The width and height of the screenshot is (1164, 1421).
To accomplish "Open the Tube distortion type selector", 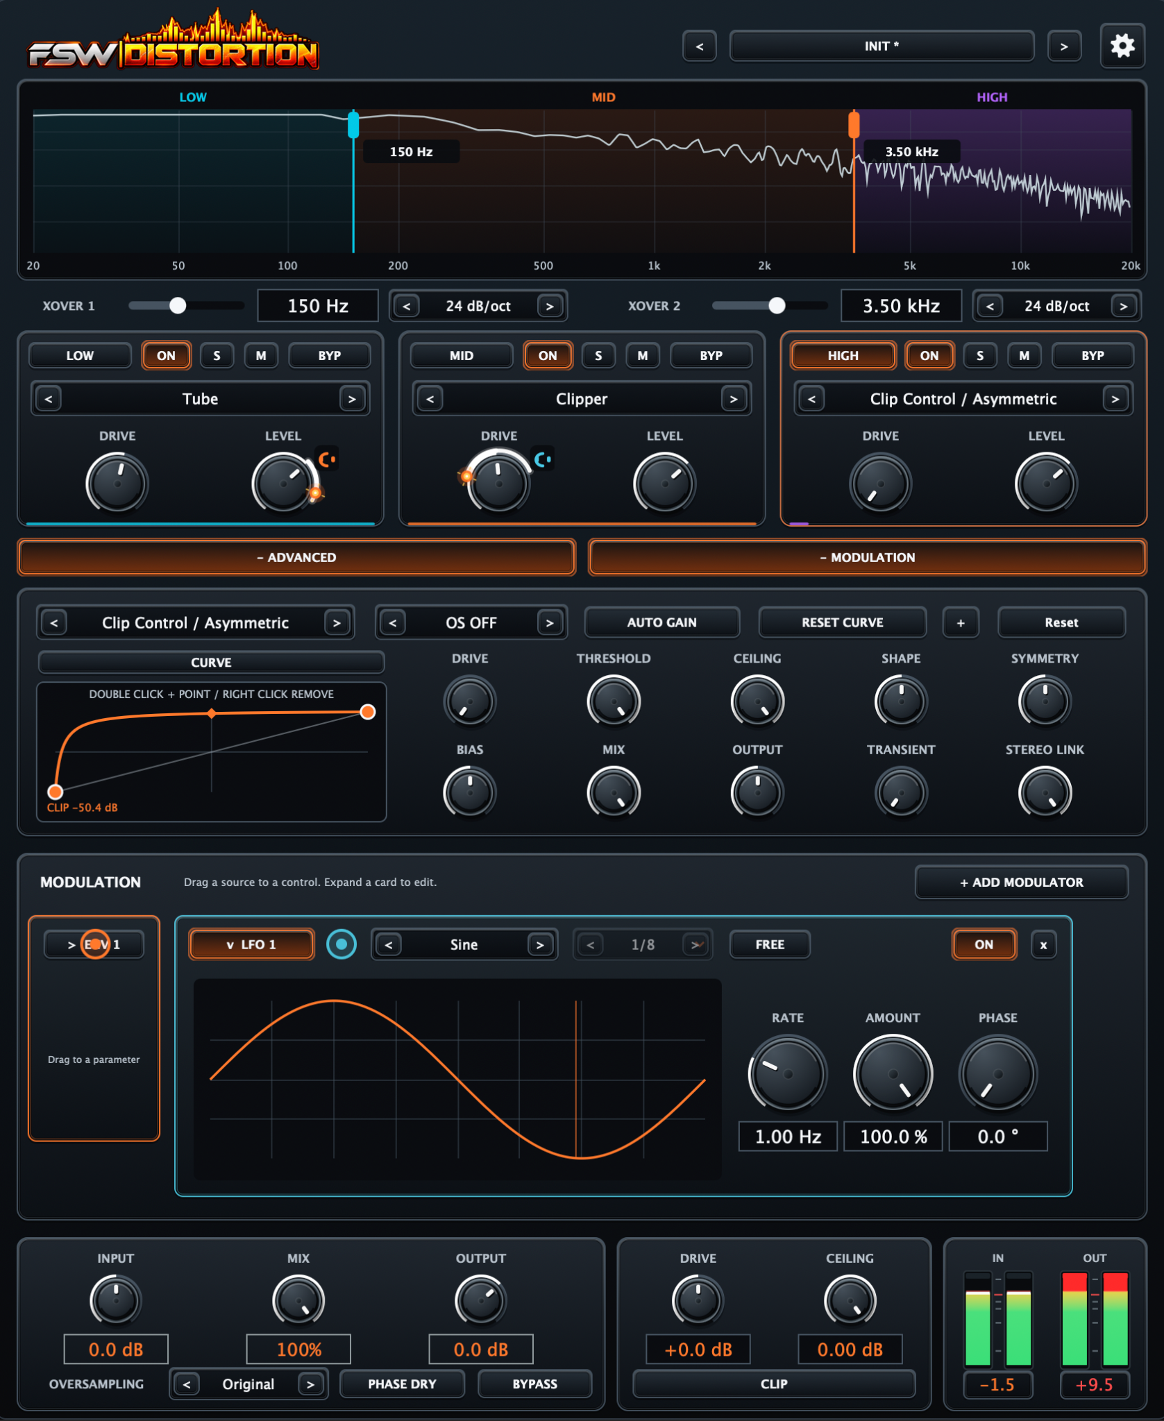I will pyautogui.click(x=200, y=399).
